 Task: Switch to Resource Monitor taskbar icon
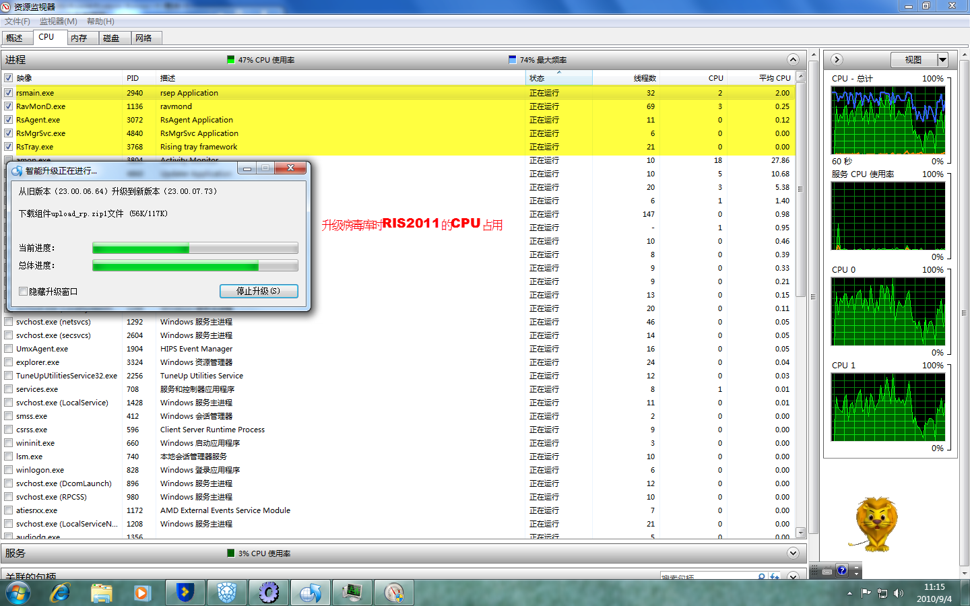(352, 593)
